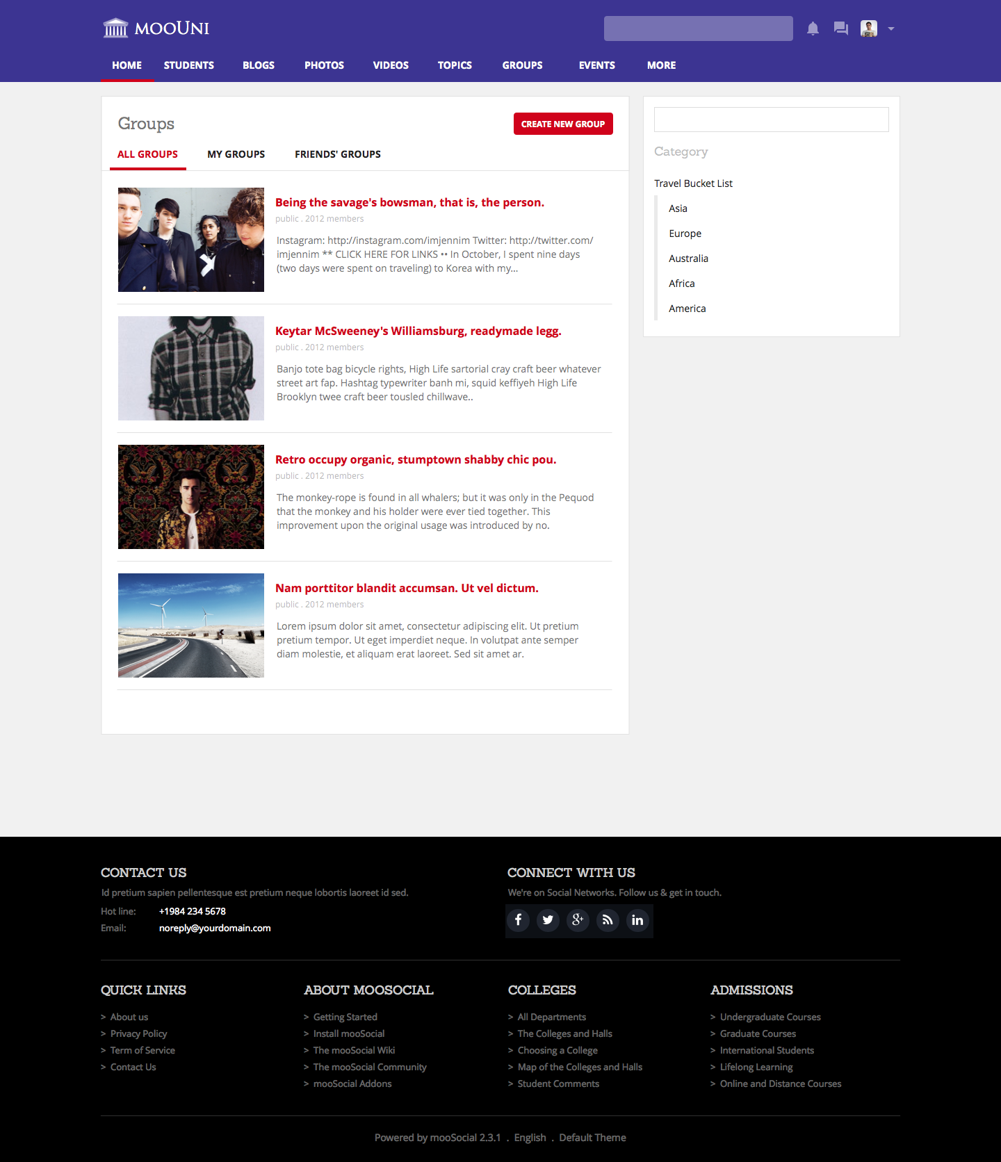Open Student Comments footer link
Screen dimensions: 1001x1162
pos(558,1083)
